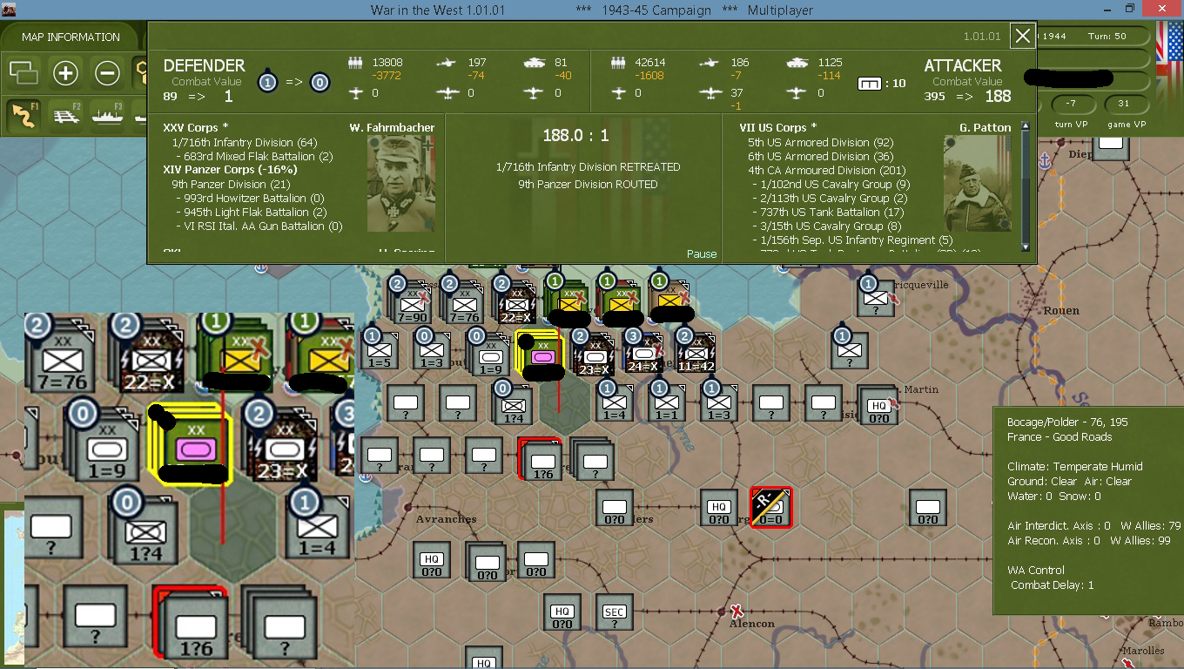The width and height of the screenshot is (1184, 669).
Task: Select the 24=X panzer counter
Action: (644, 354)
